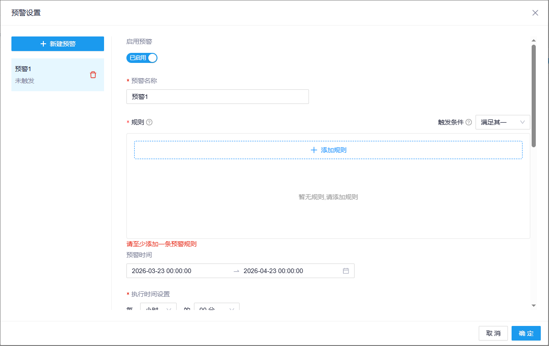Click the plus icon on 新建预警

(x=44, y=43)
